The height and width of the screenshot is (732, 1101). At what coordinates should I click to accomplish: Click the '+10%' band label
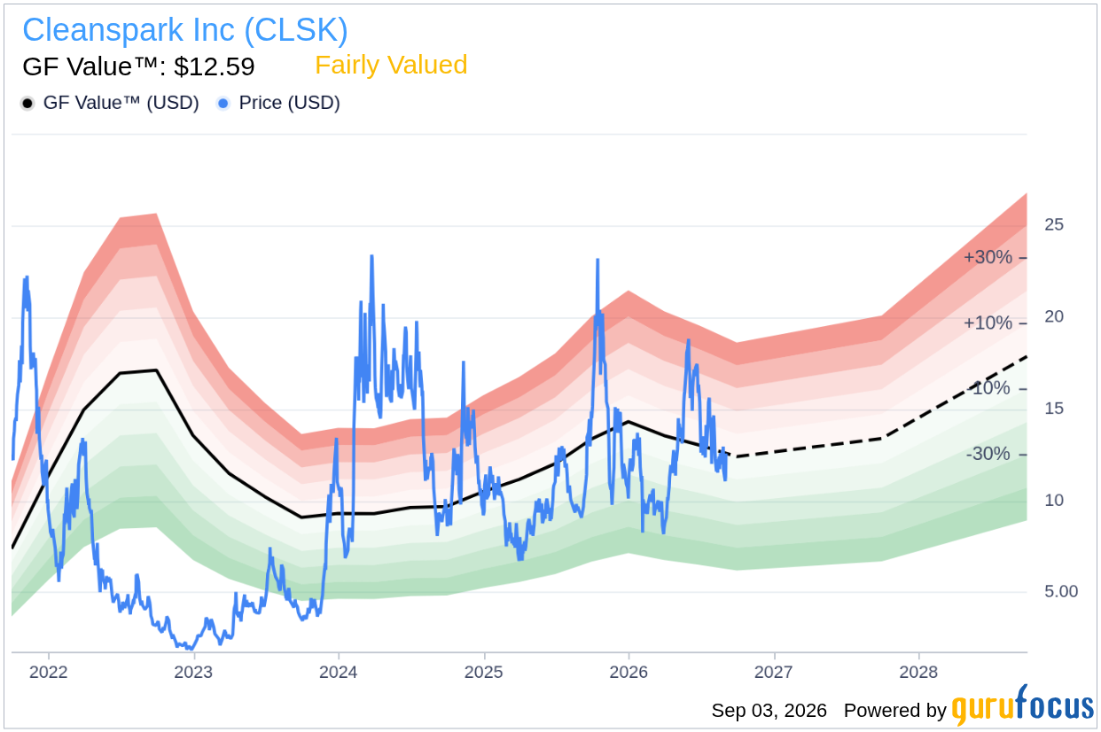[988, 323]
